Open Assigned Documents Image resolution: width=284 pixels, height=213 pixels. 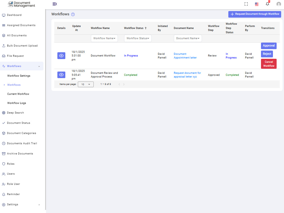[21, 25]
